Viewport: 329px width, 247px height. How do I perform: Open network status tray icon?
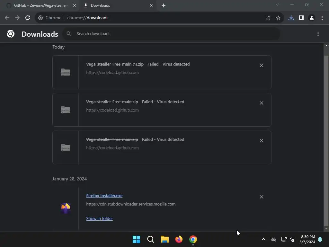click(x=284, y=239)
